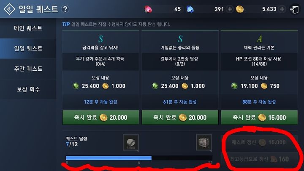
Task: Tap the gold coin icon in the top bar
Action: [x=240, y=9]
